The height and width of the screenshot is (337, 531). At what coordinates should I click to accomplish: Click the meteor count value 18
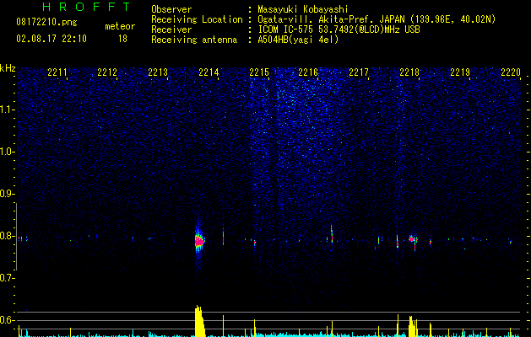122,39
